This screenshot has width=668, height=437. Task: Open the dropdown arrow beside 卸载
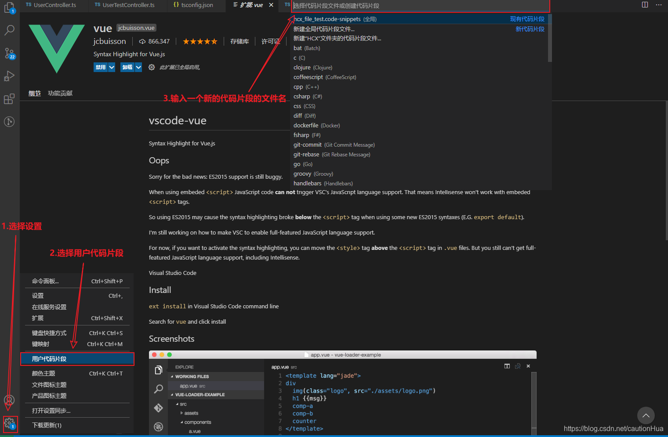point(138,67)
